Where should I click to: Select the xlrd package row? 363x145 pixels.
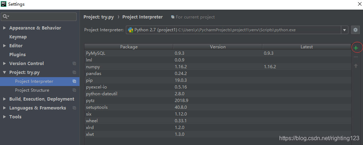coord(218,128)
